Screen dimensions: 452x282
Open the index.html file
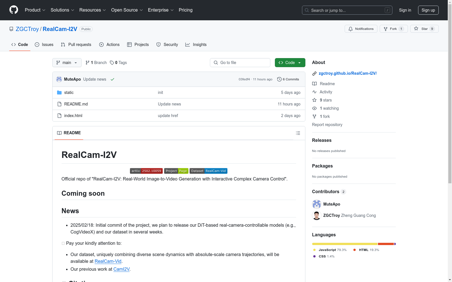(x=73, y=116)
